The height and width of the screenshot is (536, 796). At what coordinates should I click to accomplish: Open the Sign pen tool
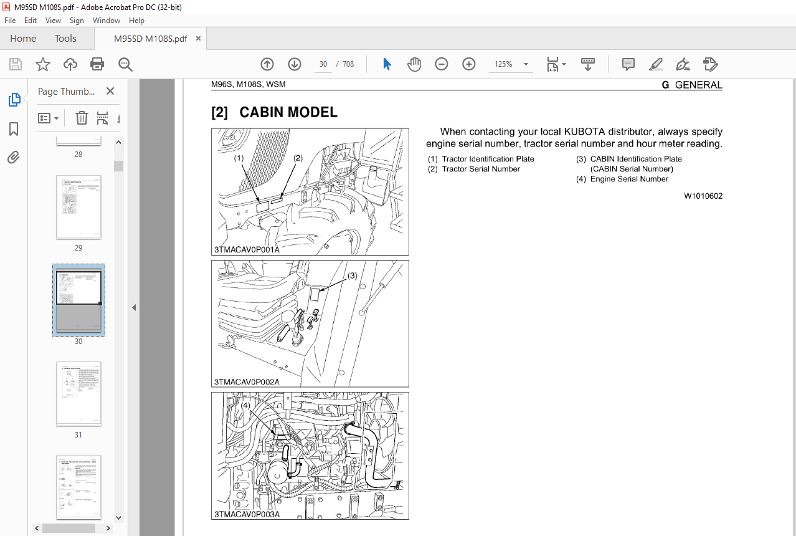point(683,64)
